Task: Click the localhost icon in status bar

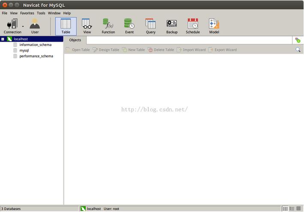Action: (x=83, y=209)
